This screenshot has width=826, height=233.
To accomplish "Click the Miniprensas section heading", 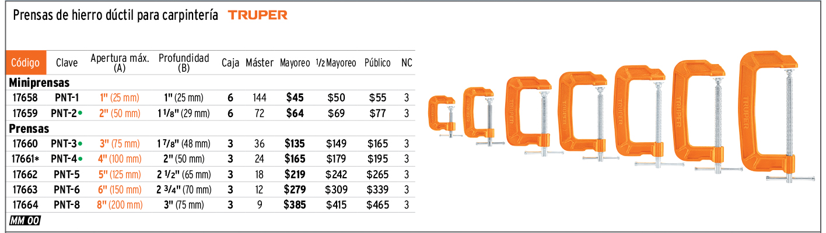I will pos(40,83).
